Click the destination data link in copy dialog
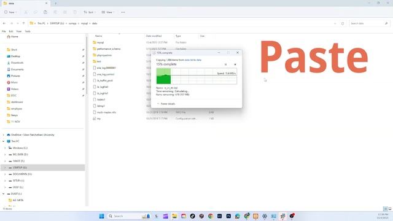393x221 pixels. (x=199, y=60)
